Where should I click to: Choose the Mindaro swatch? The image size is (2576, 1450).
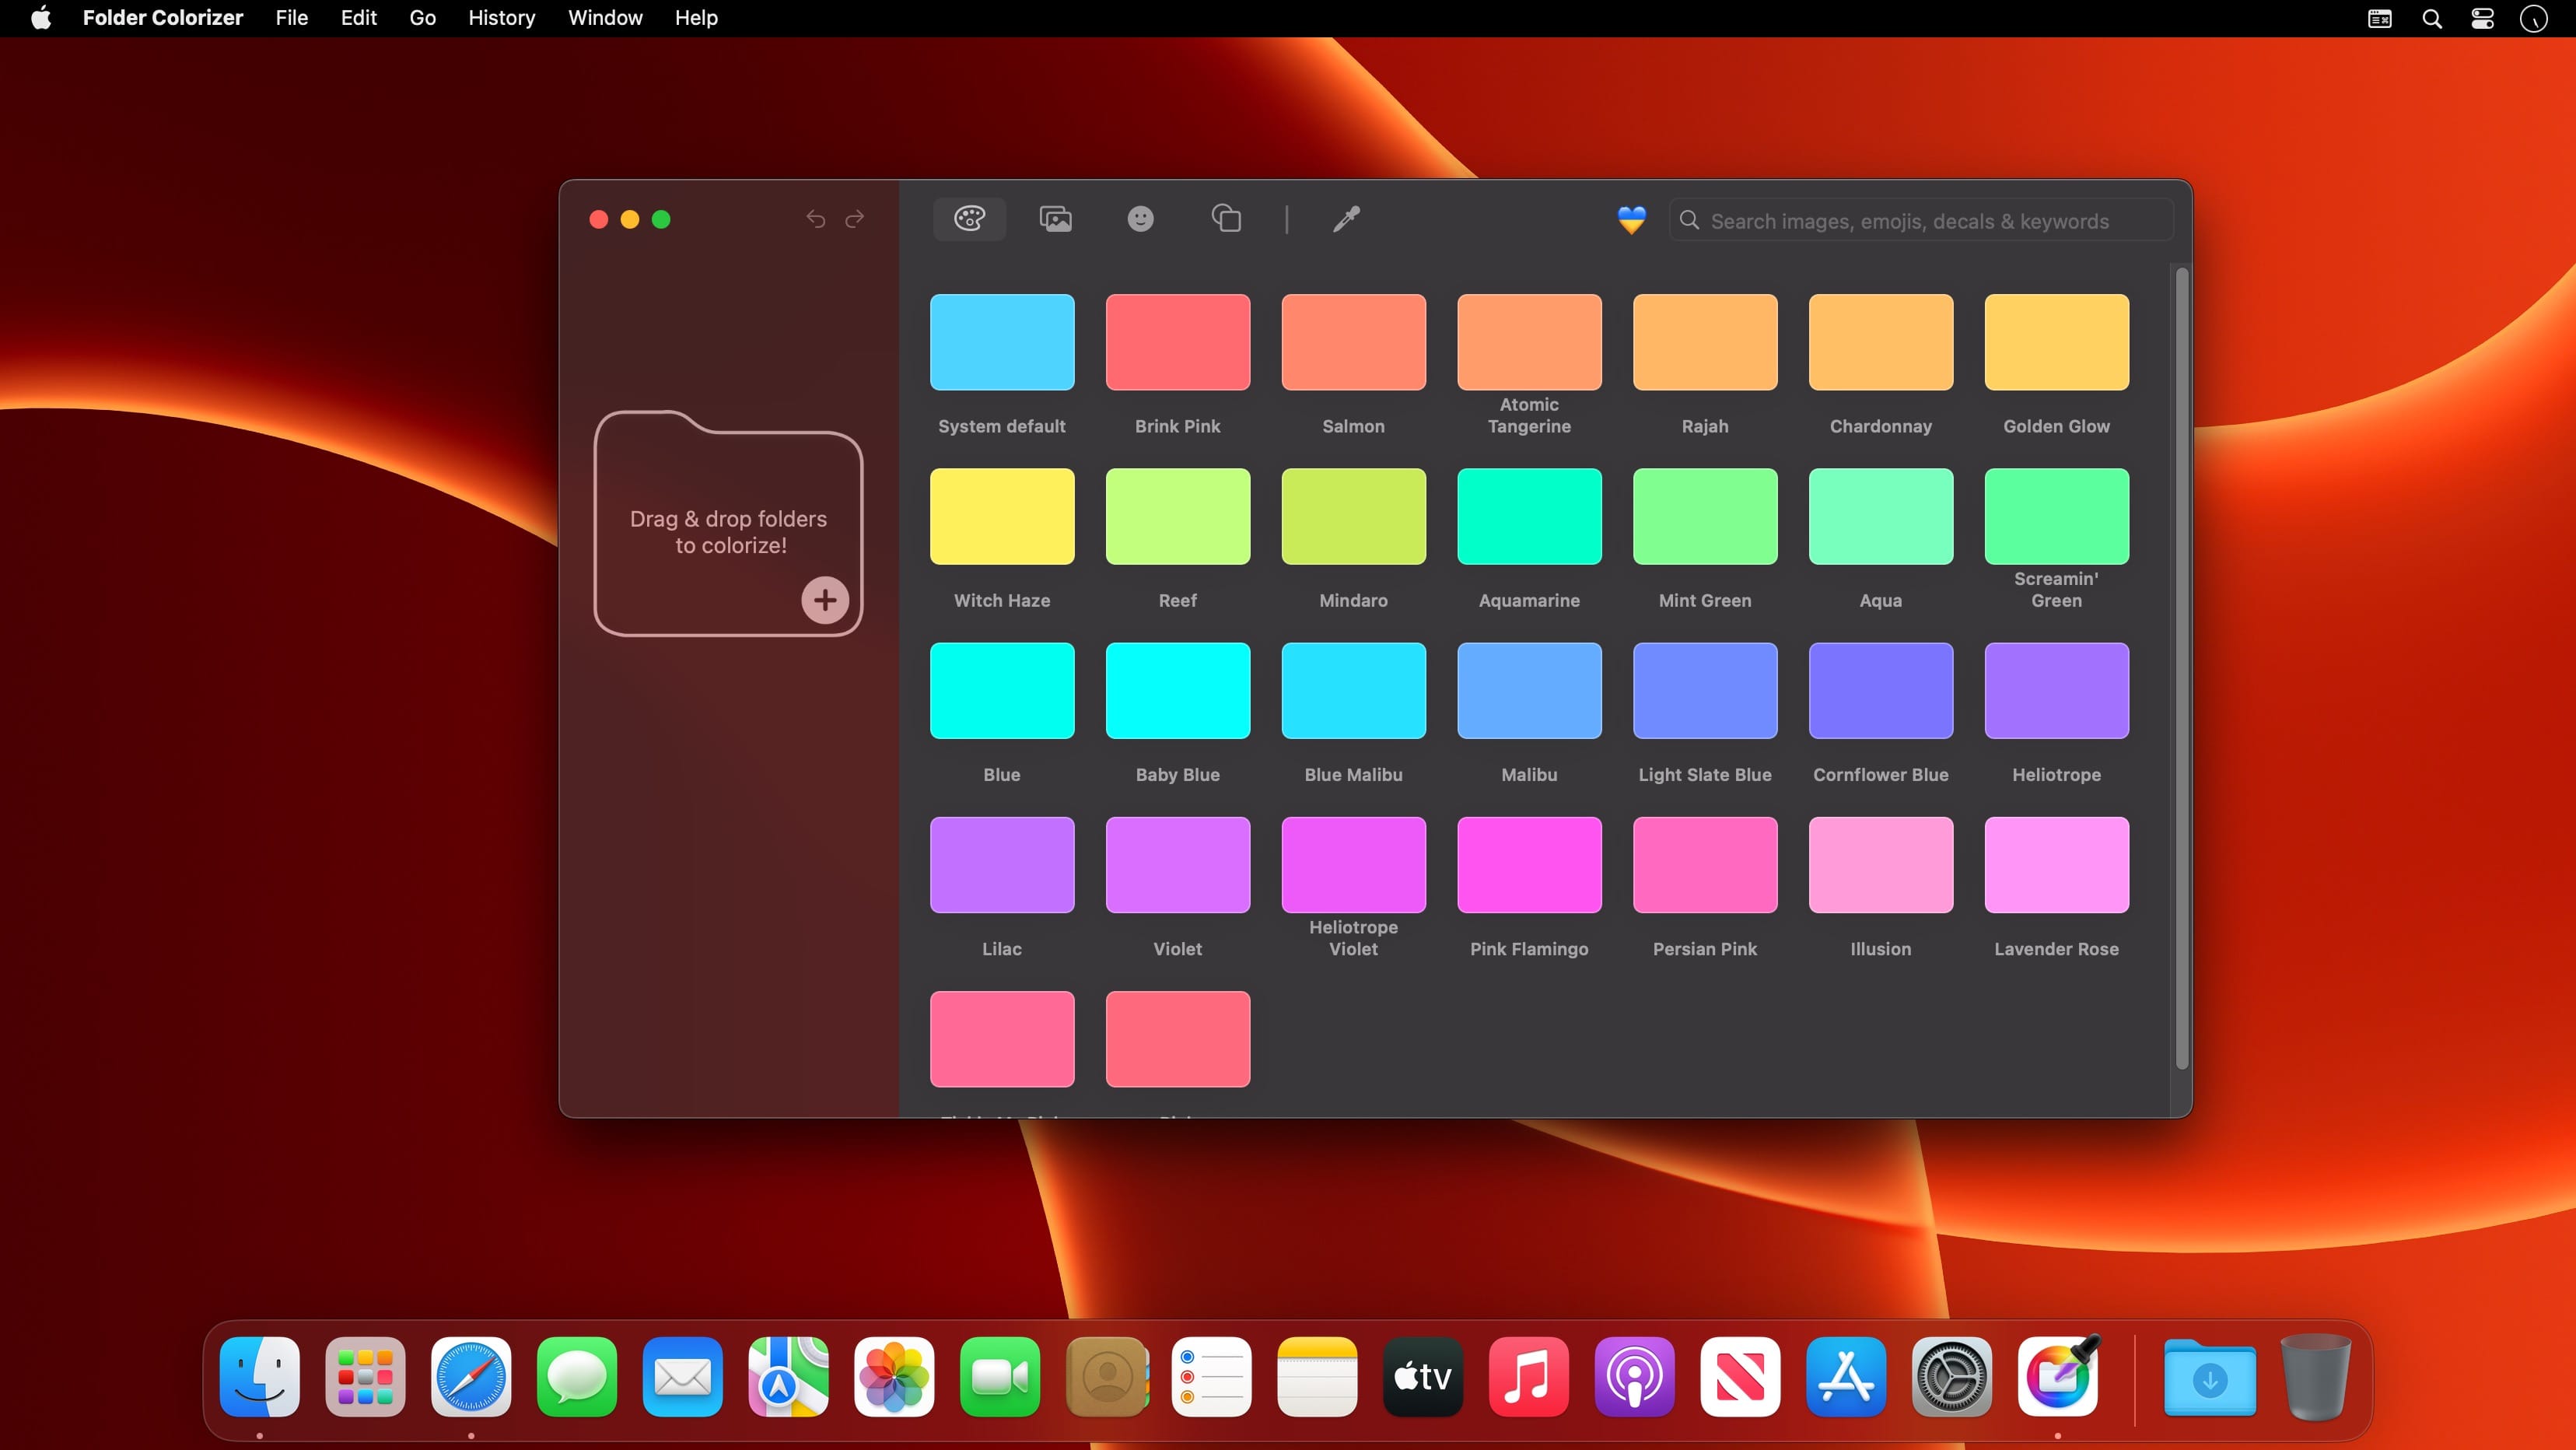(x=1353, y=516)
